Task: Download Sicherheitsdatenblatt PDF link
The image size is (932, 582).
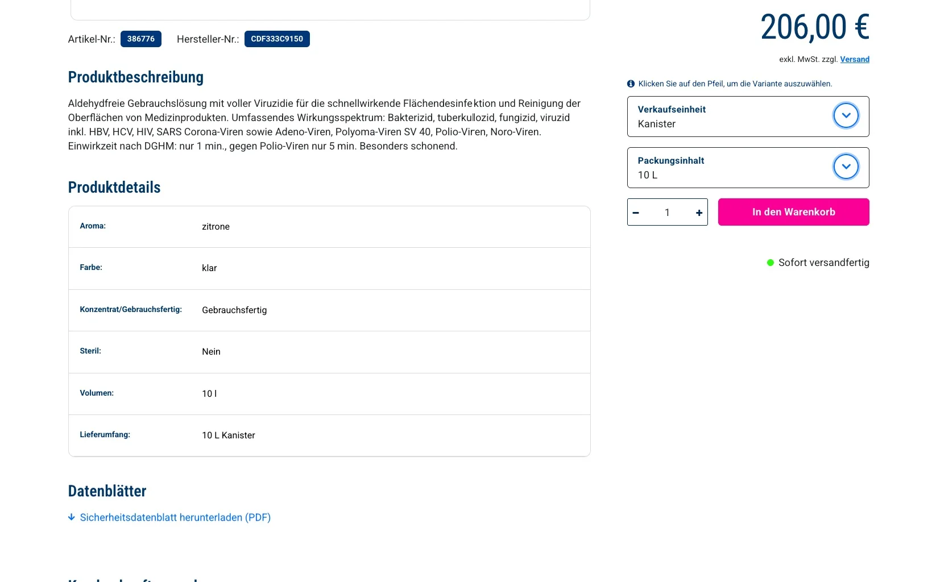Action: (175, 517)
